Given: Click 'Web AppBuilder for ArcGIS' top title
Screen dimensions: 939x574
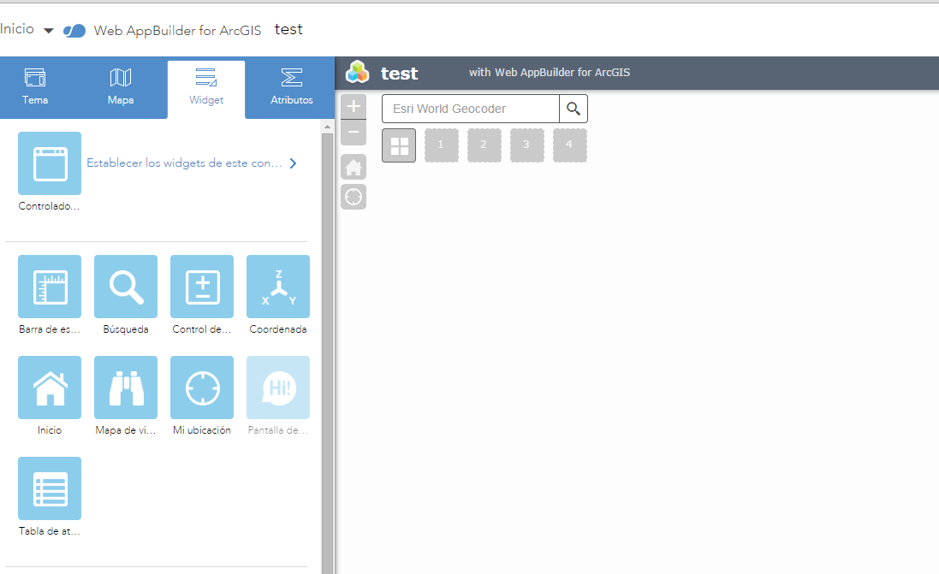Looking at the screenshot, I should 177,31.
